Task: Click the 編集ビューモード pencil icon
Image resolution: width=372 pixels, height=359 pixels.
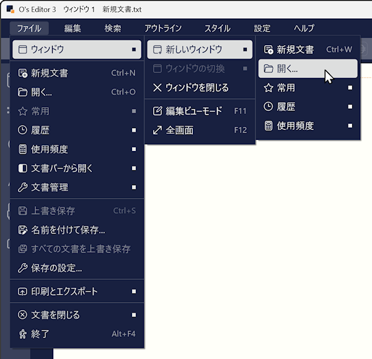Action: [x=157, y=111]
